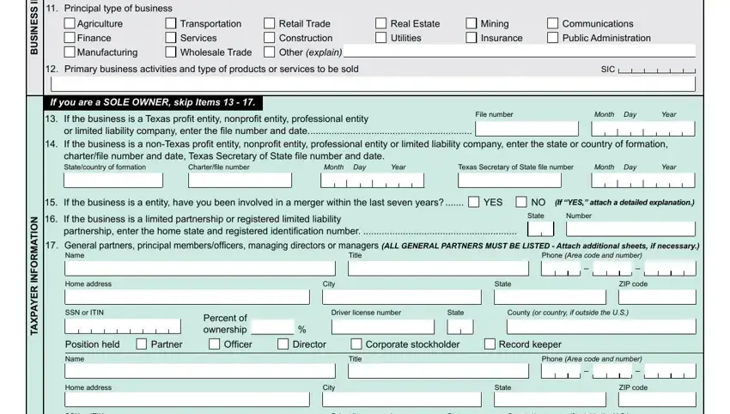Click the SIC code field

tap(656, 70)
